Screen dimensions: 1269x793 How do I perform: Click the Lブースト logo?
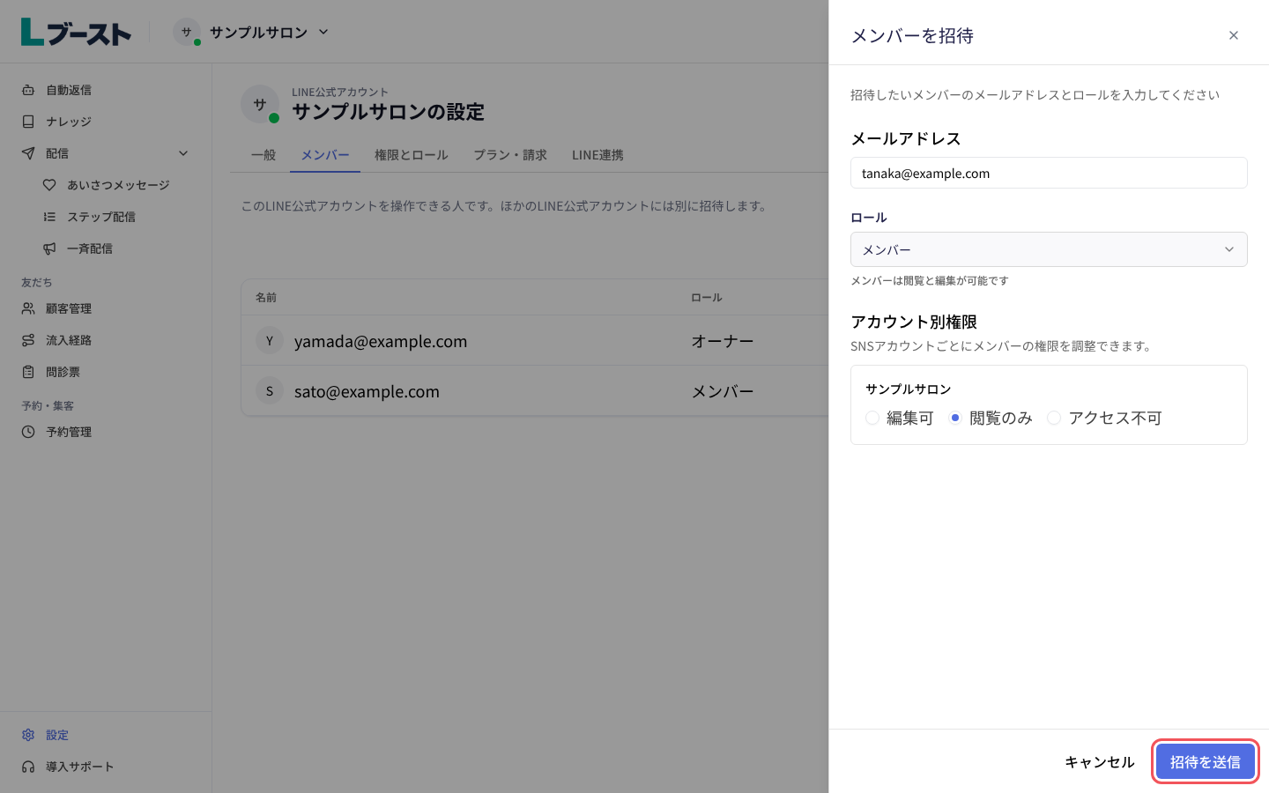point(76,32)
